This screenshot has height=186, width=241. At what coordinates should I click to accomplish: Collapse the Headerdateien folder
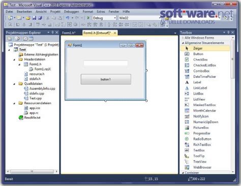point(14,59)
